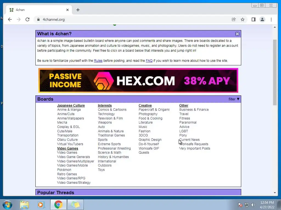The height and width of the screenshot is (210, 281).
Task: Open the Traditional Games board
Action: click(111, 135)
